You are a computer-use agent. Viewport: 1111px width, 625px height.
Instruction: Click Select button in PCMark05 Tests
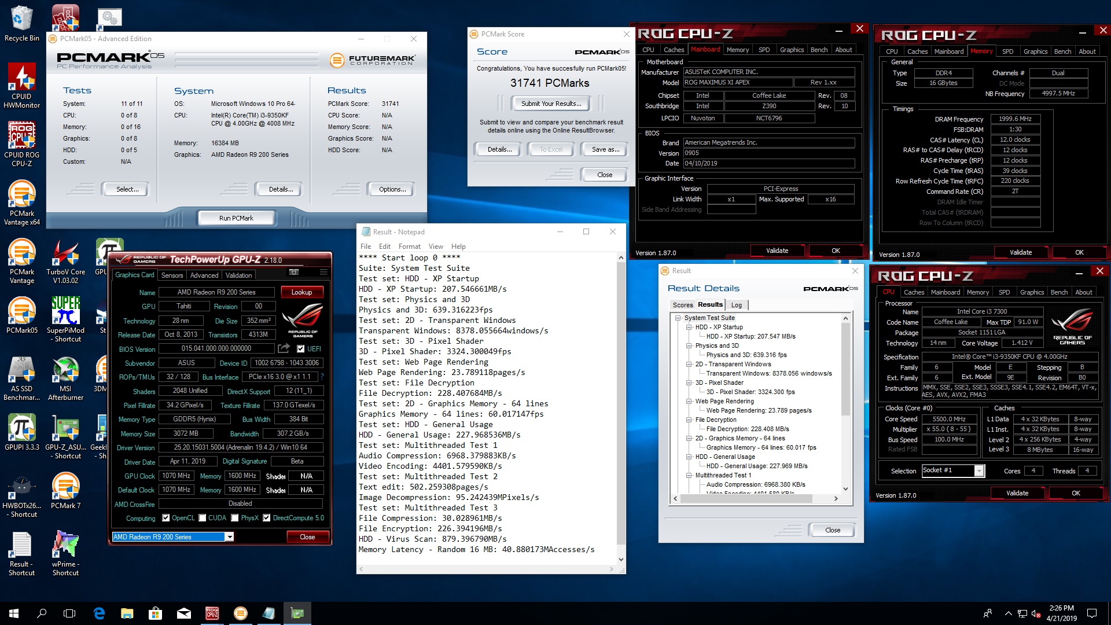(127, 189)
